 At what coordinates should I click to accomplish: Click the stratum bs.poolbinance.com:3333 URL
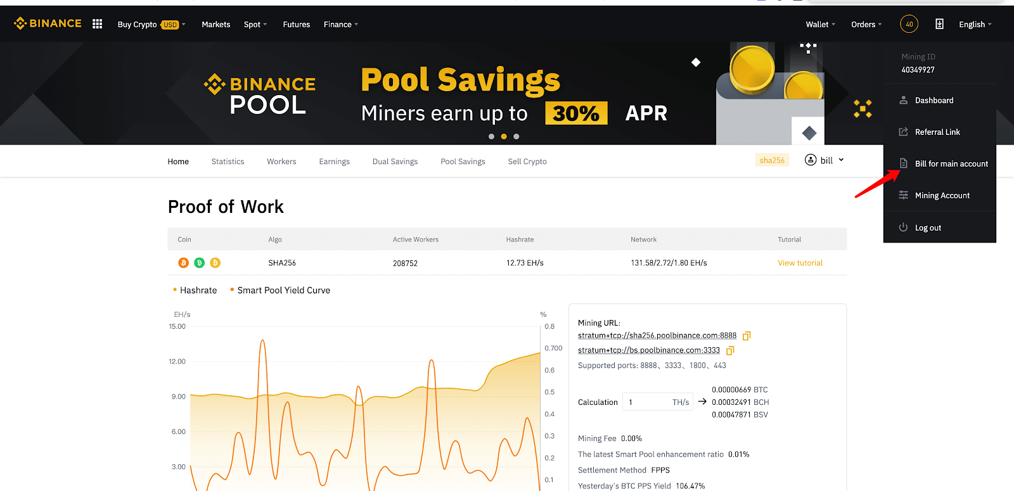[649, 350]
